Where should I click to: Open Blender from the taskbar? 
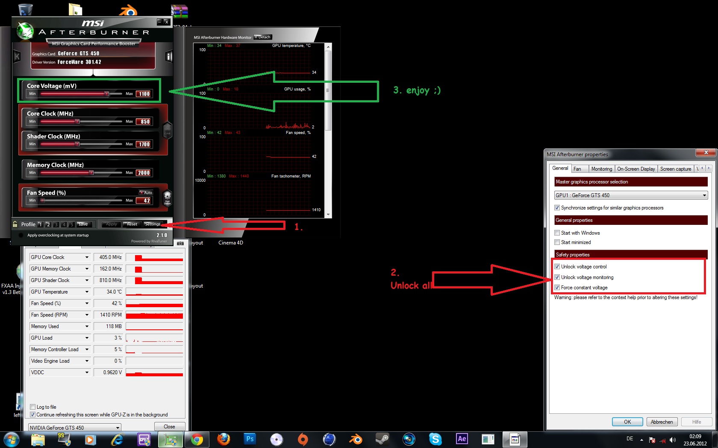click(x=356, y=439)
